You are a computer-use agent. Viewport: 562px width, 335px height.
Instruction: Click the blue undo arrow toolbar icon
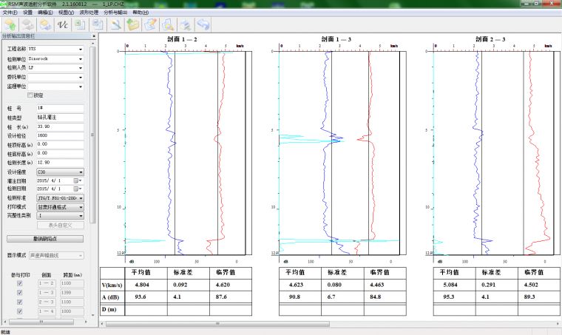(203, 24)
